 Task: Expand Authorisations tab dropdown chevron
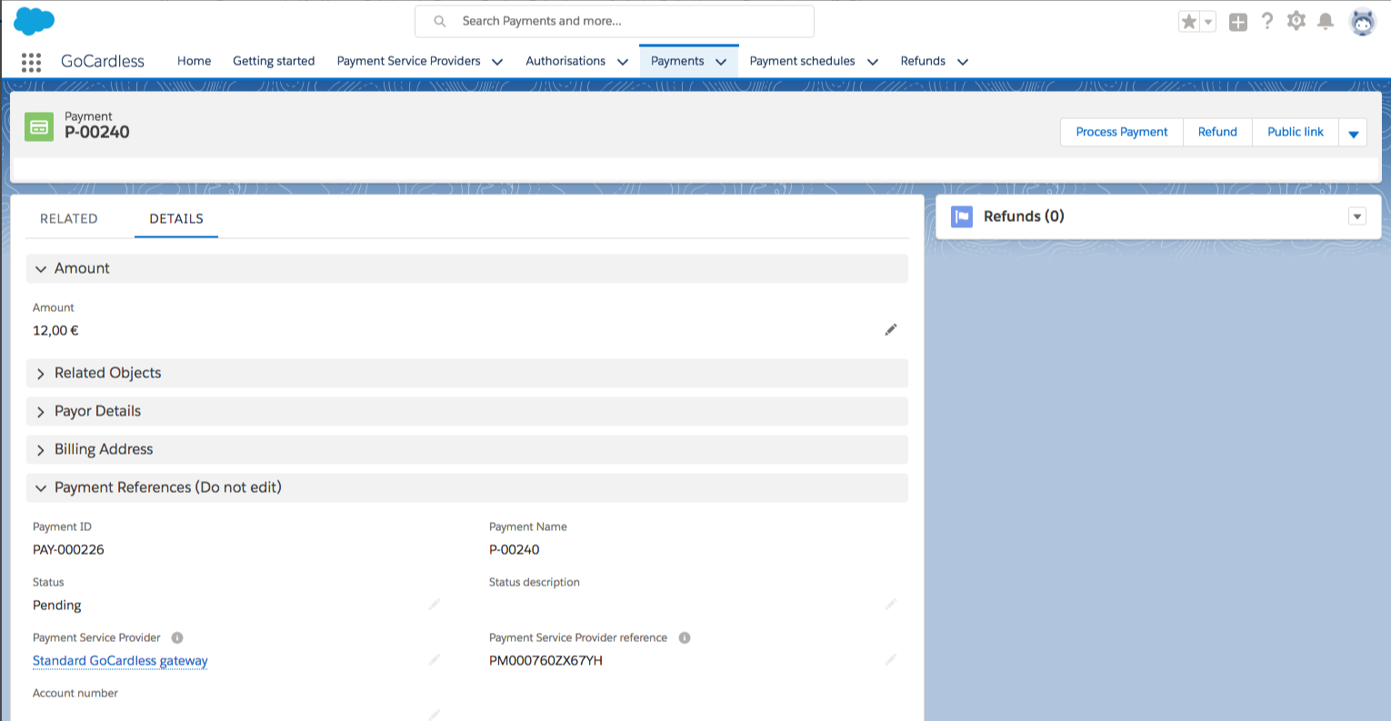623,62
